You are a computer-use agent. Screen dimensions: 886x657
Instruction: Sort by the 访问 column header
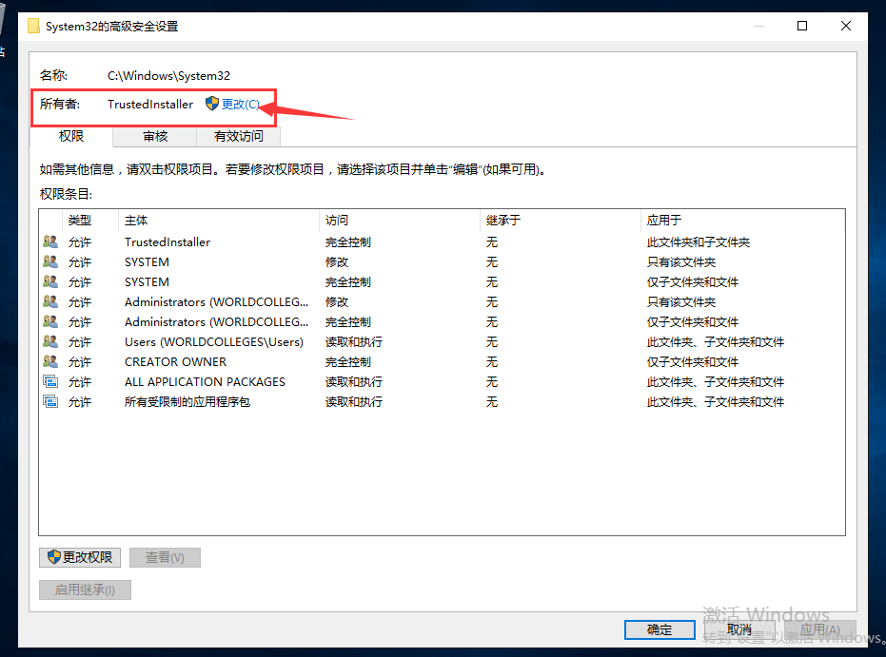coord(400,221)
